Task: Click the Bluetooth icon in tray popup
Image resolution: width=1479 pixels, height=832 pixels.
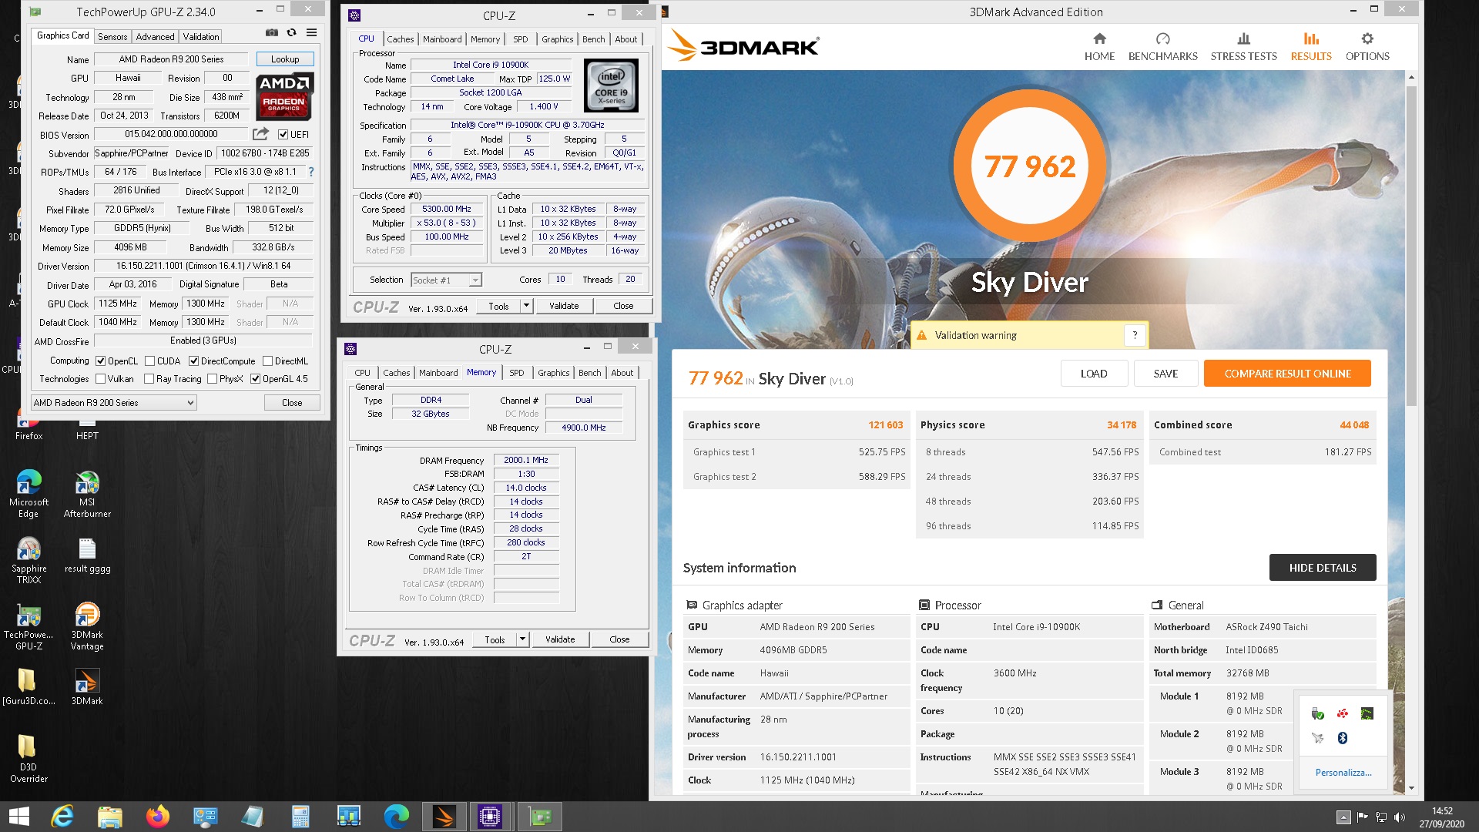Action: [1342, 738]
